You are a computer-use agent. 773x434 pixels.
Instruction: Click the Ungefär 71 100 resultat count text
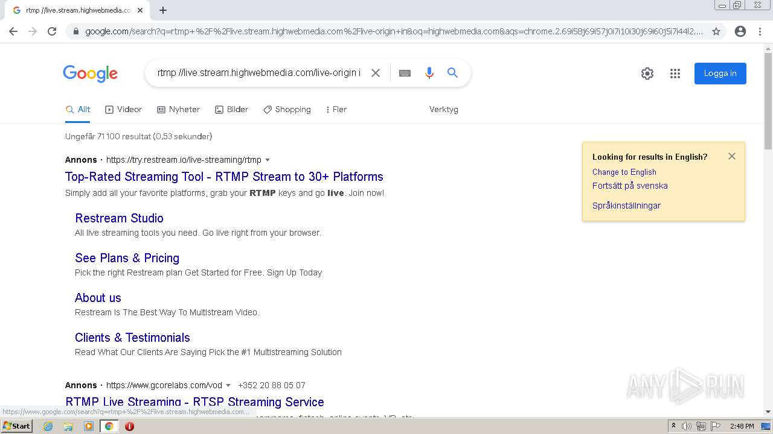139,137
